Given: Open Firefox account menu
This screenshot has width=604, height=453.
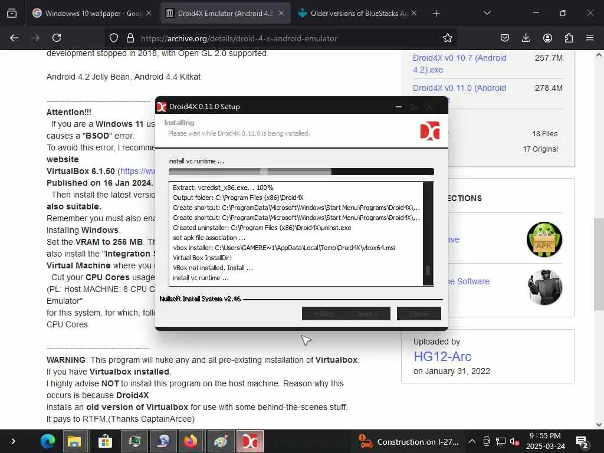Looking at the screenshot, I should 547,38.
